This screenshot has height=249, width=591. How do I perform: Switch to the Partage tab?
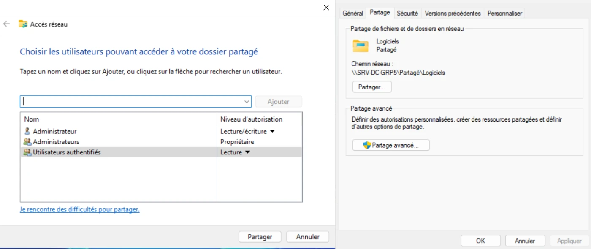tap(380, 13)
